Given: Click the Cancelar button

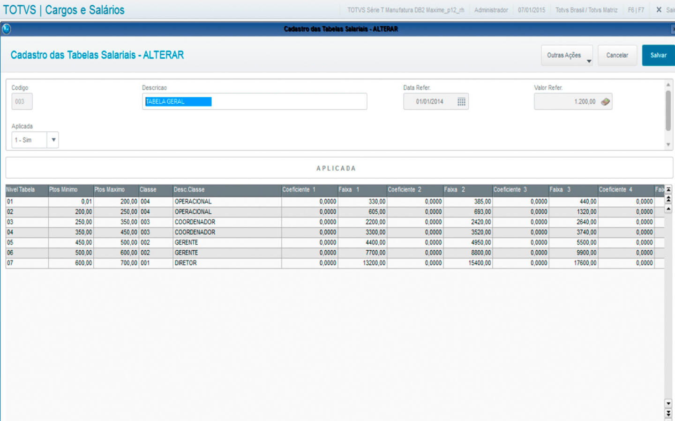Looking at the screenshot, I should click(617, 55).
